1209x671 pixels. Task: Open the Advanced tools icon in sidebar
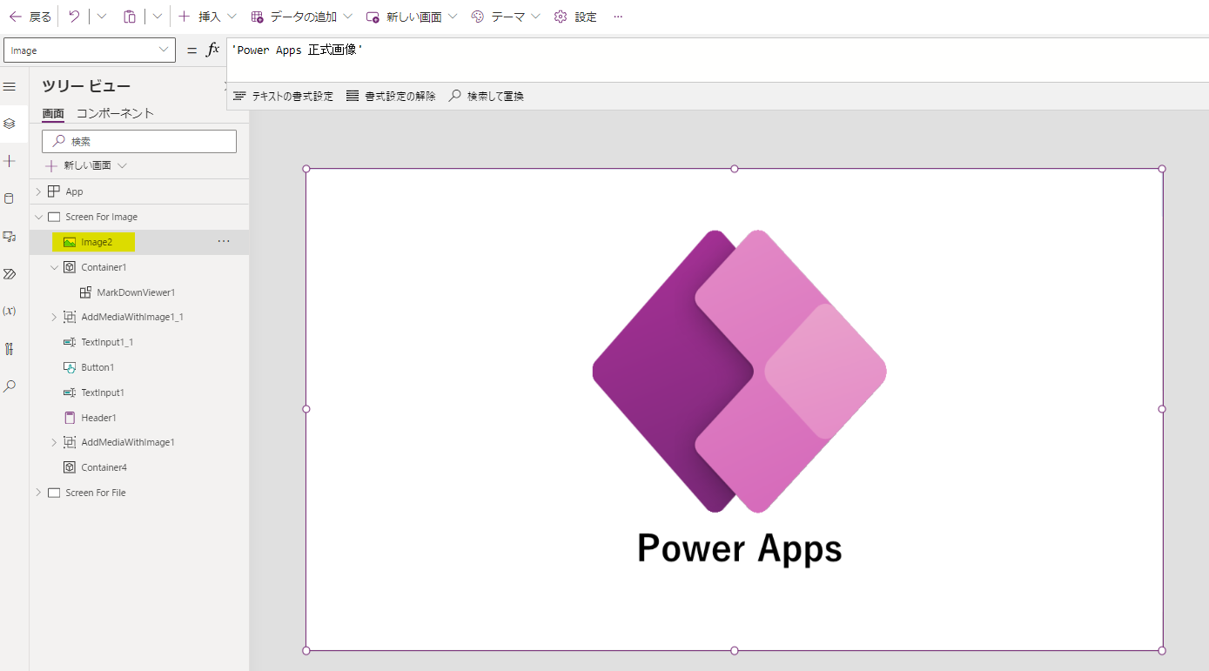point(10,348)
